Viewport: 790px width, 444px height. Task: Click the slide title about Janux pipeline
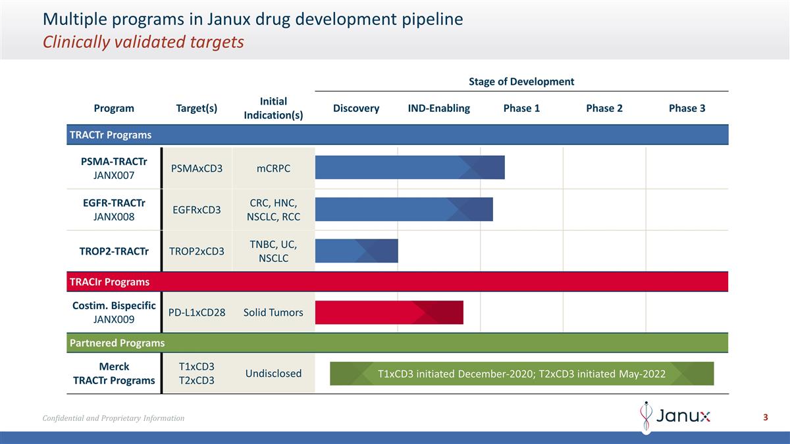[x=253, y=20]
